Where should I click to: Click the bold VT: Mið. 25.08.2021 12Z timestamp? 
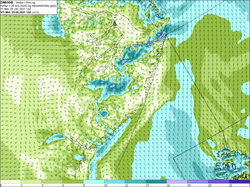[x=16, y=12]
